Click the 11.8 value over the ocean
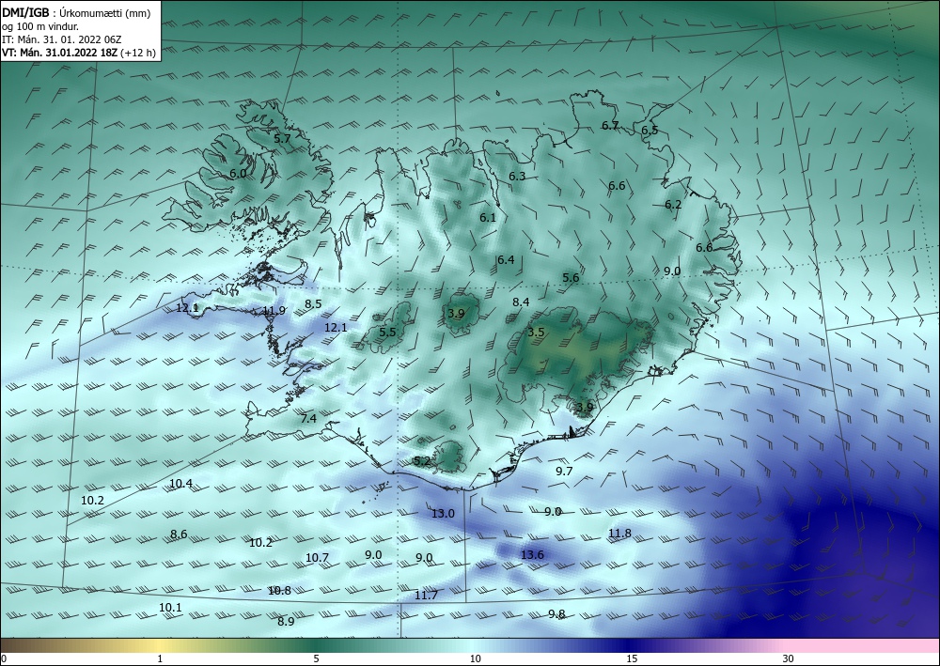Screen dimensions: 940x666 pyautogui.click(x=619, y=533)
